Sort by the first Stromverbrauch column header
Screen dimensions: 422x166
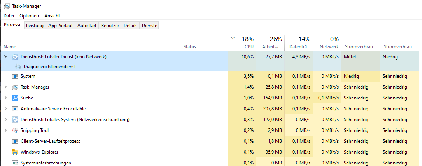tap(361, 43)
